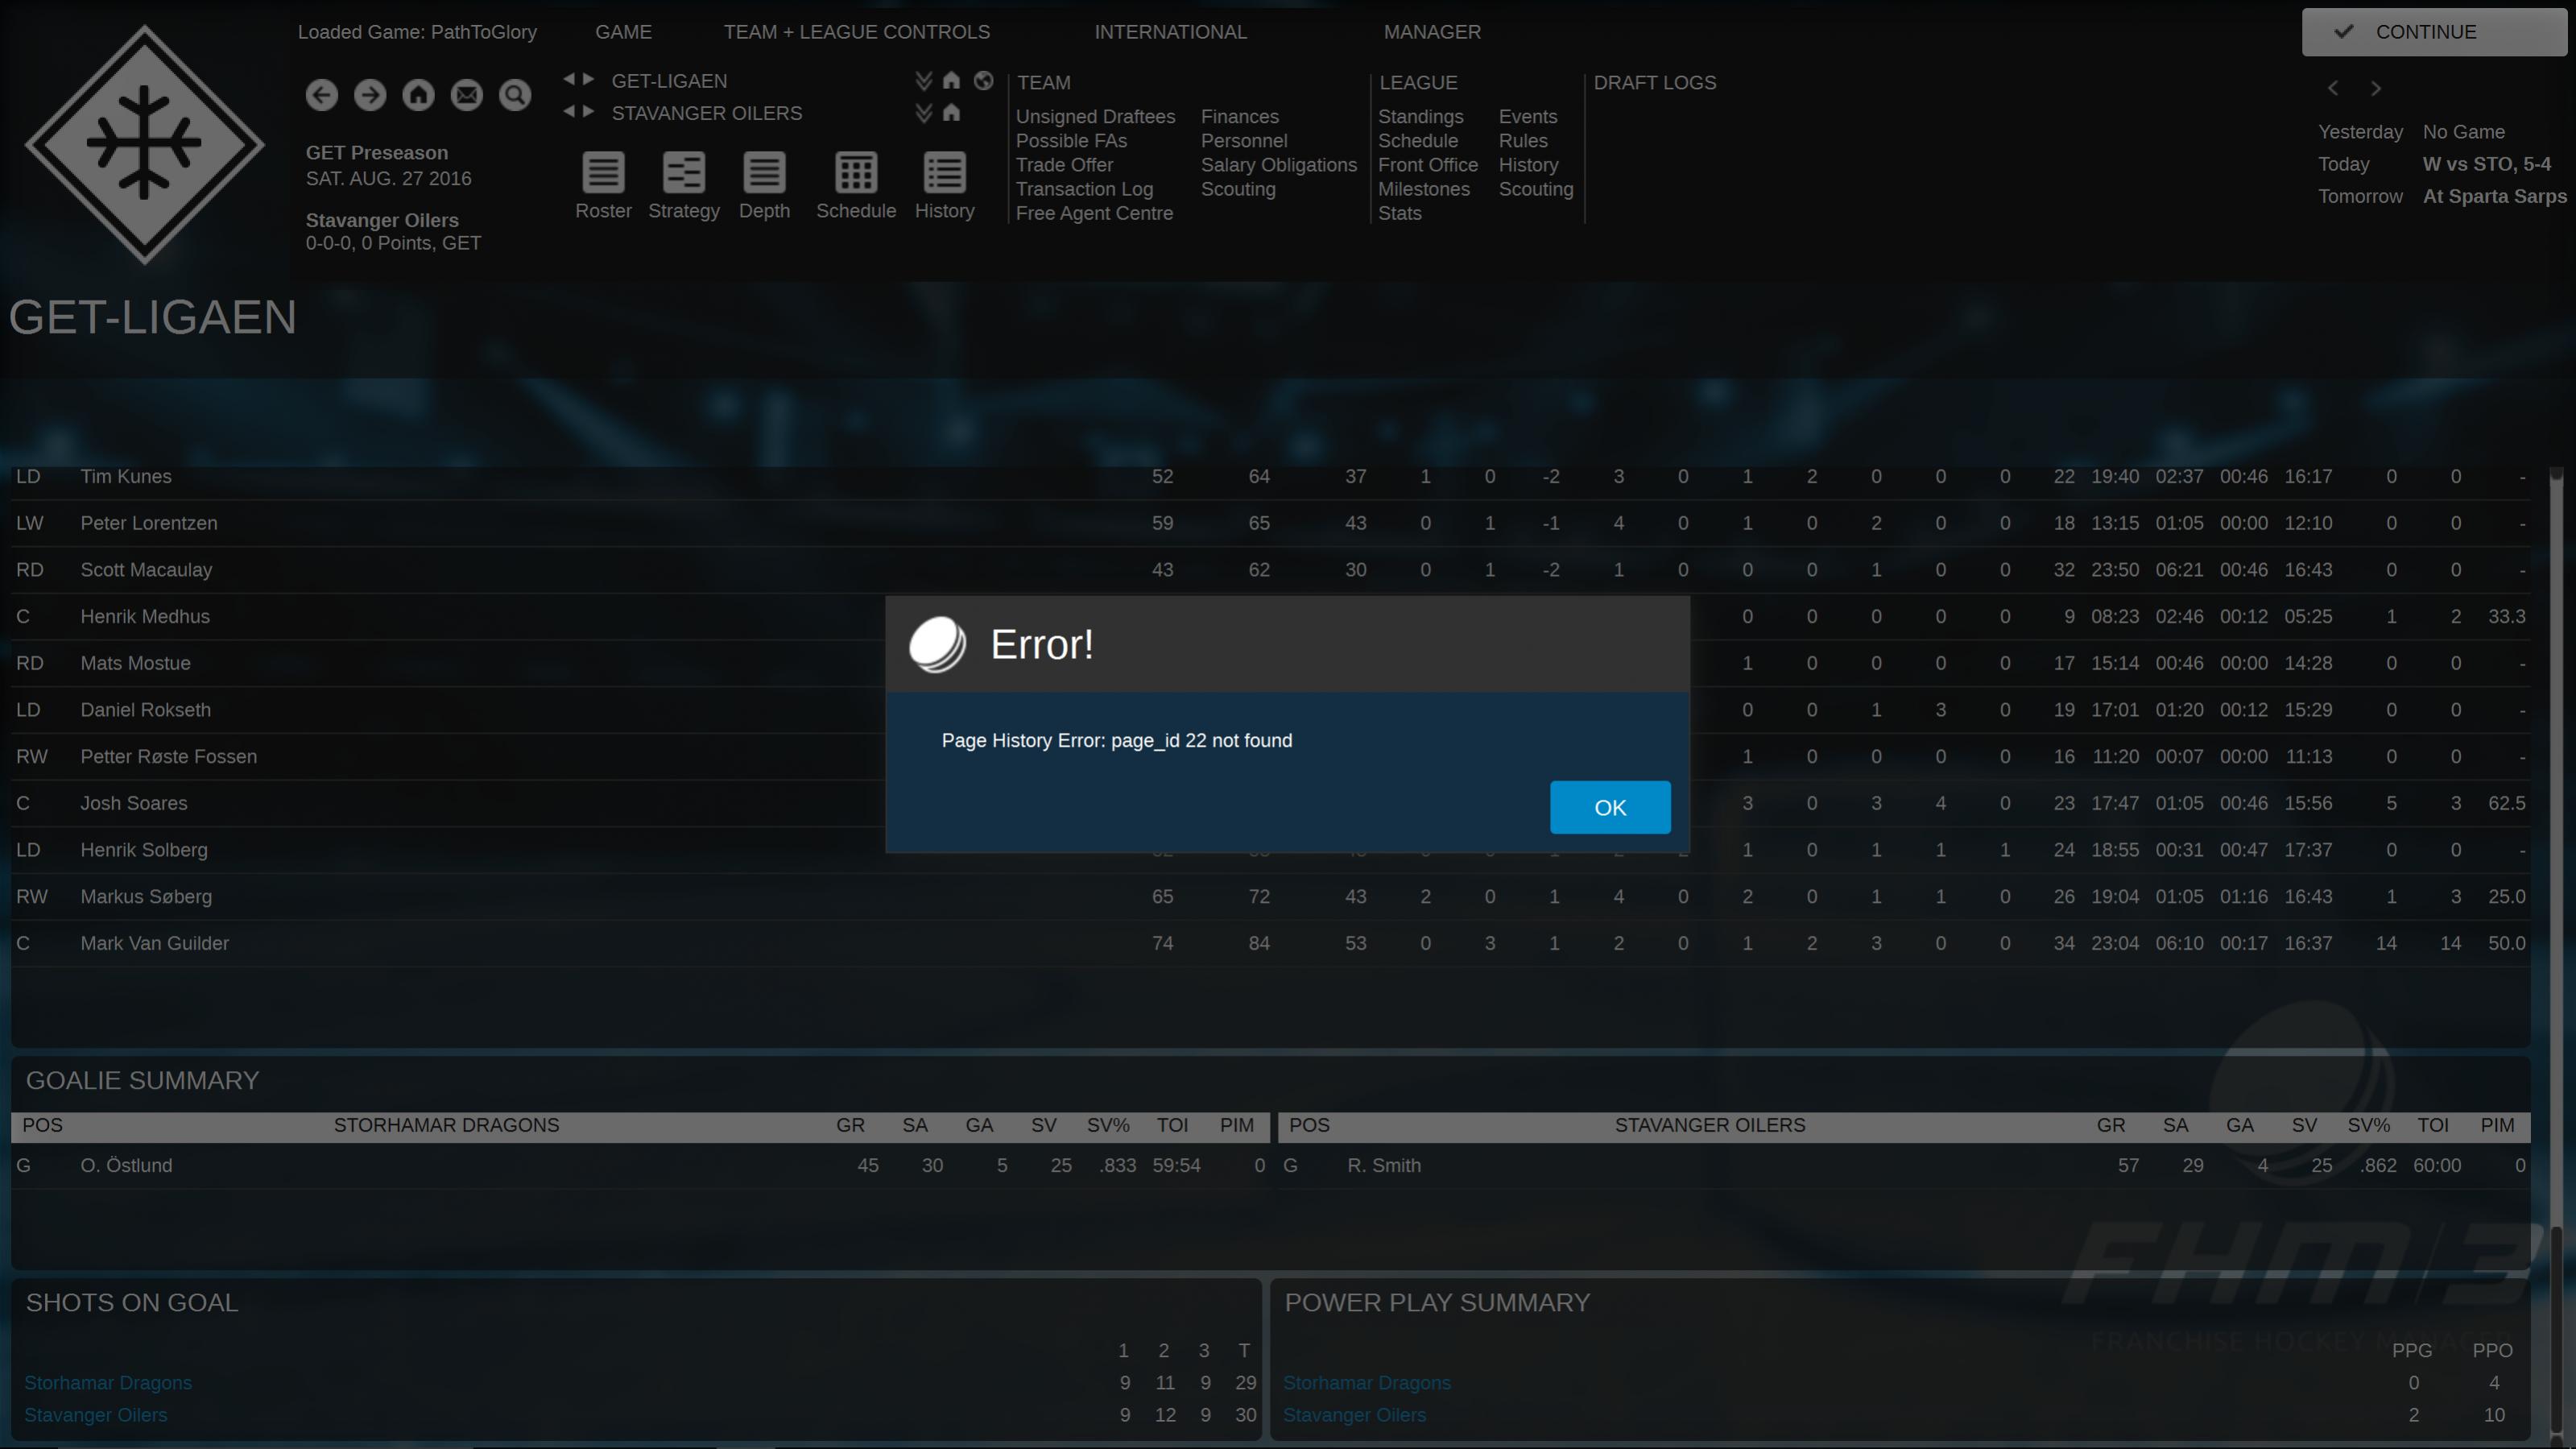This screenshot has height=1449, width=2576.
Task: Expand the Stavanger Oilers double-chevron dropdown
Action: [923, 113]
